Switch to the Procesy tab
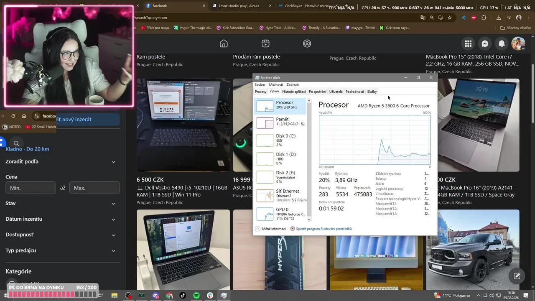The height and width of the screenshot is (301, 535). coord(260,92)
